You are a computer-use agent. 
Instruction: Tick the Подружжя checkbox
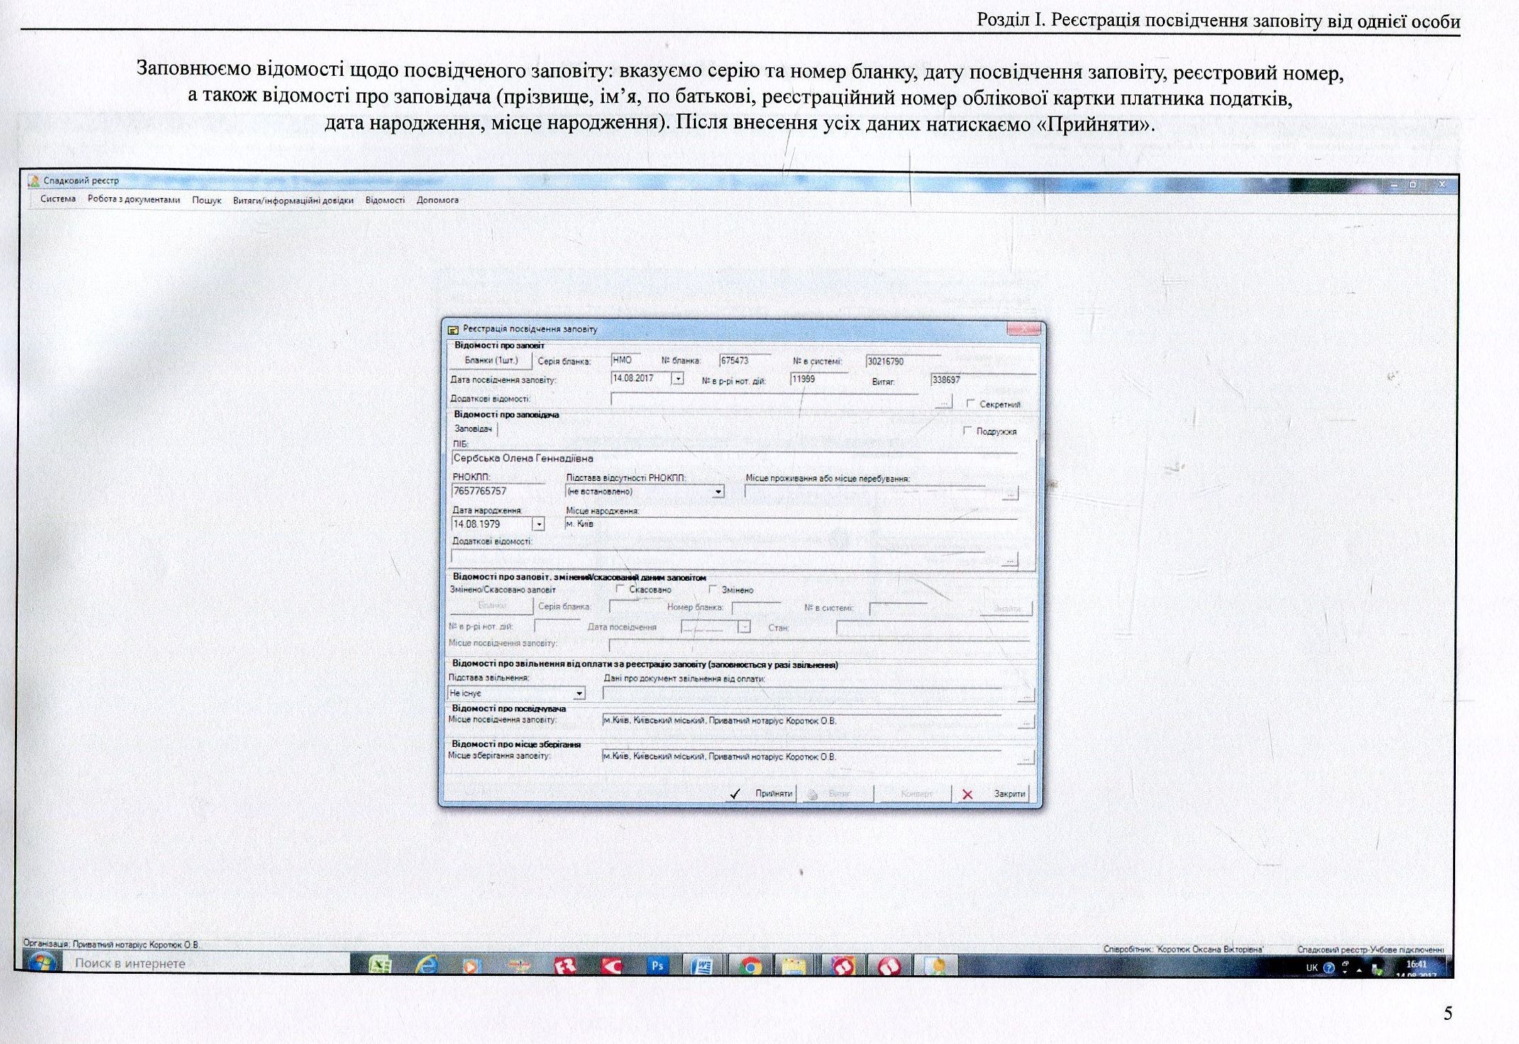click(x=967, y=431)
